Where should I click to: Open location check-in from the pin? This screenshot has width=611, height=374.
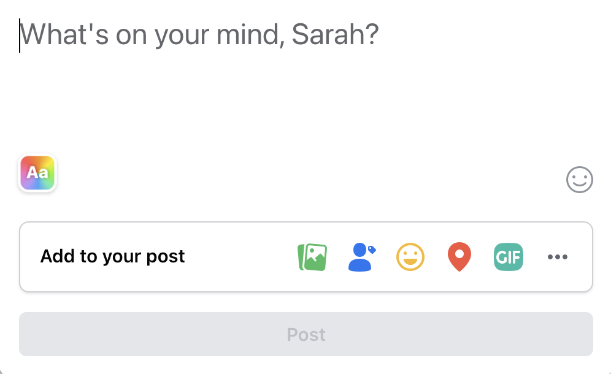[459, 257]
